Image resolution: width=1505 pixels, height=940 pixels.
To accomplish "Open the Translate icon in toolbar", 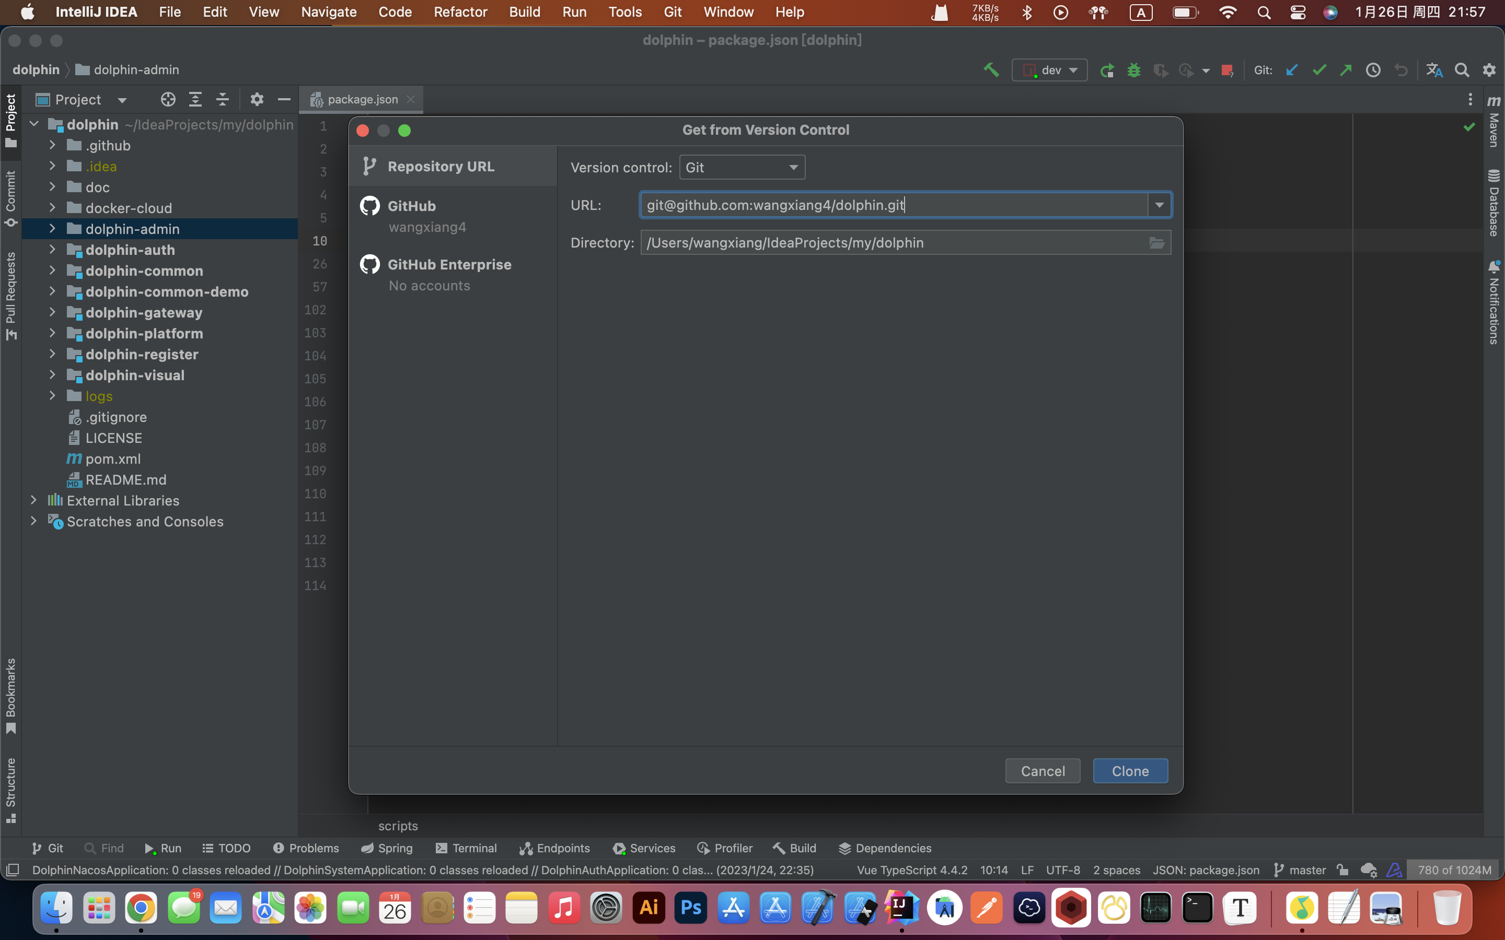I will (1434, 70).
